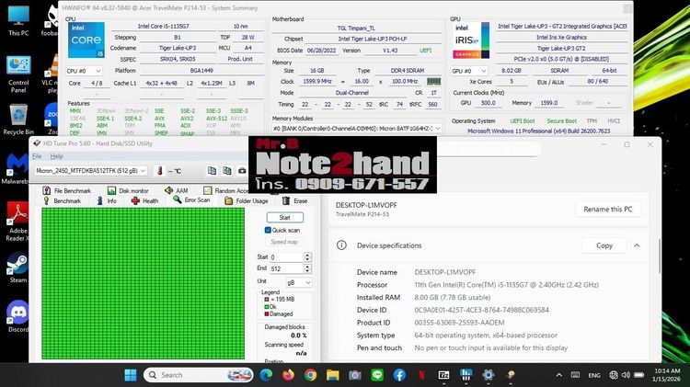Toggle the Quick scan checkbox
The image size is (690, 387).
[268, 230]
